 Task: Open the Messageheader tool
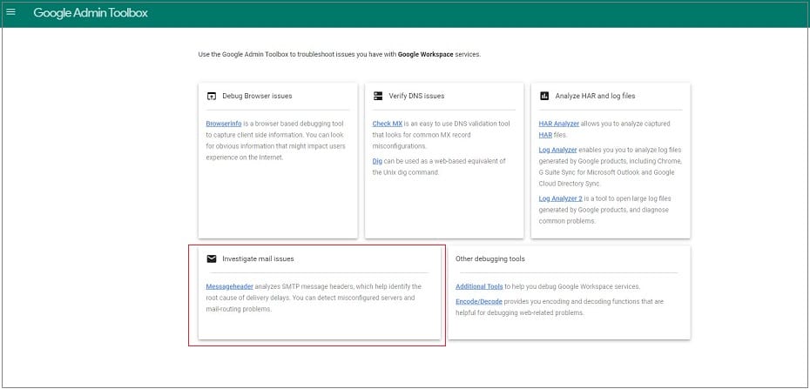(229, 286)
